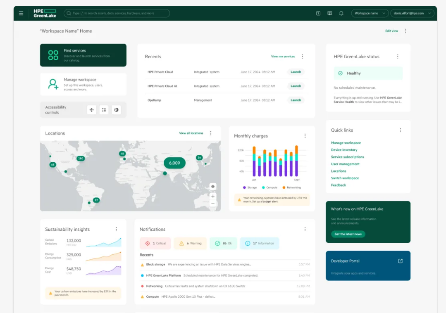Open the page options menu beside Edit view
This screenshot has height=313, width=446.
(405, 31)
